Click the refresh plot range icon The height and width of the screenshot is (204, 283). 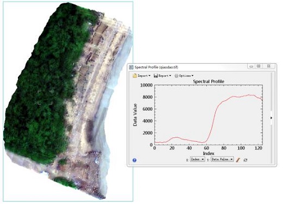point(245,160)
